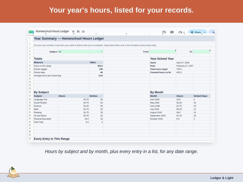Viewport: 243px width, 182px height.
Task: Click the May 2026 hours value 82.25
Action: (x=179, y=103)
